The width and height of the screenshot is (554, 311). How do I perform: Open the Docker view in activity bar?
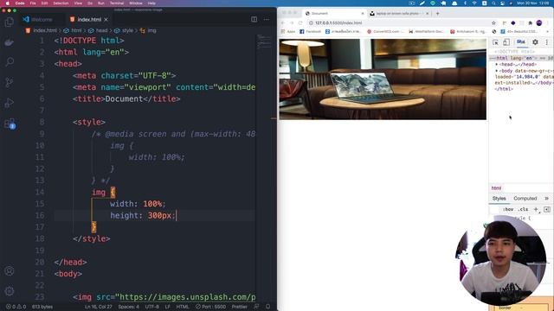10,42
